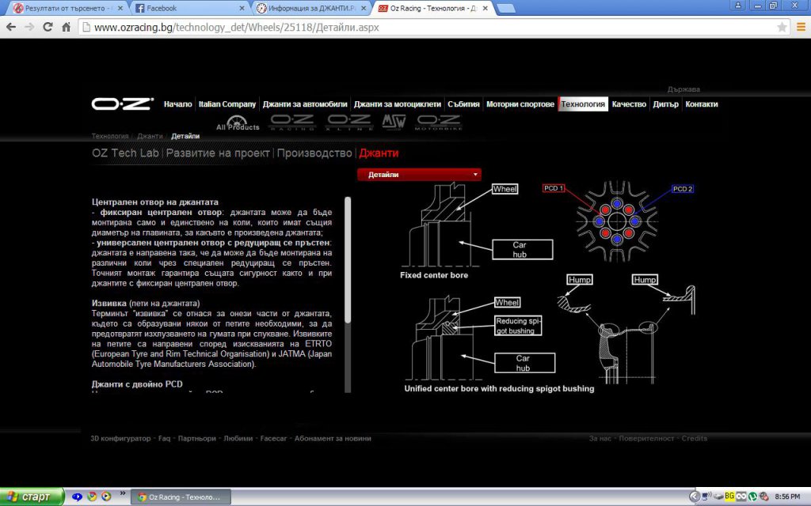
Task: Open the Chrome menu hamburger icon
Action: 801,28
